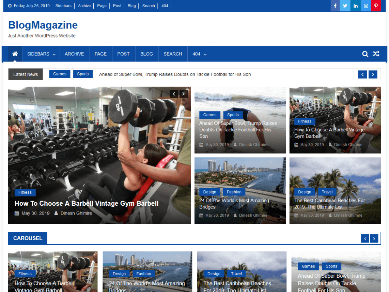Open the barbell gym article headline
This screenshot has height=292, width=389.
pos(86,203)
